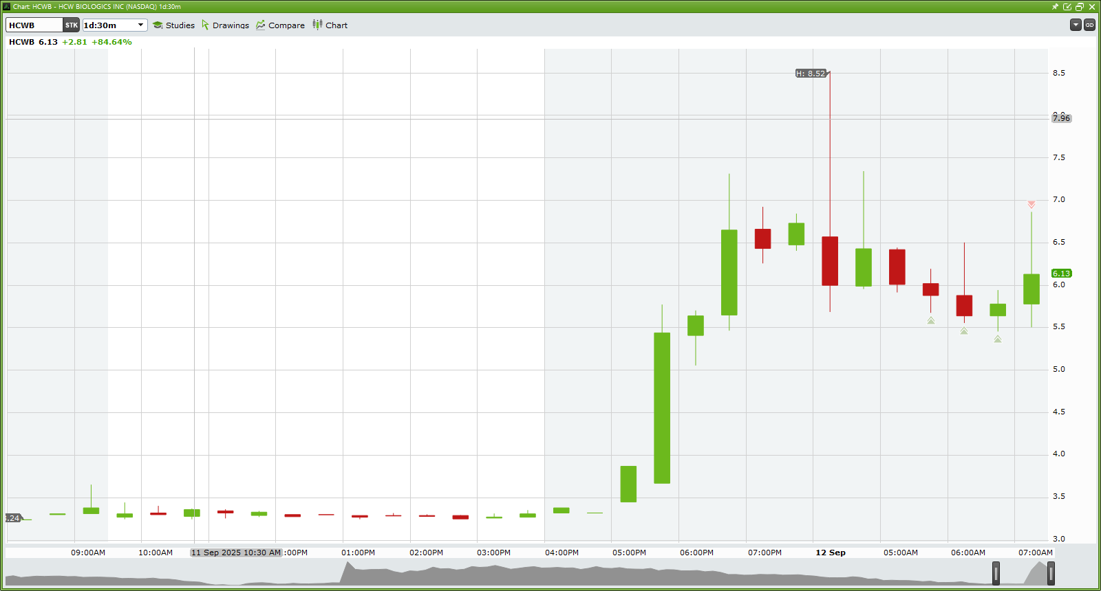This screenshot has height=591, width=1101.
Task: Click the chart app icon in title bar
Action: pos(7,7)
